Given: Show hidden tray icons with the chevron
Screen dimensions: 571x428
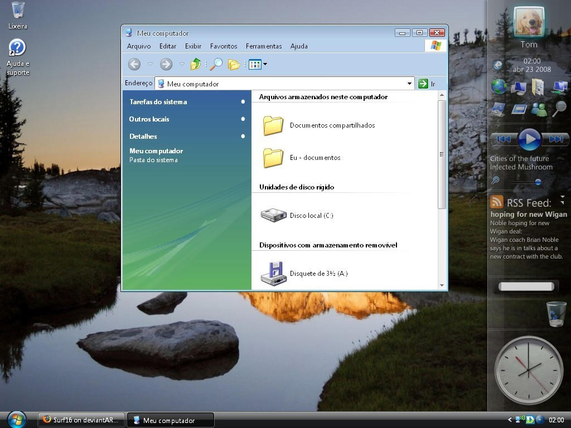Looking at the screenshot, I should pyautogui.click(x=510, y=420).
